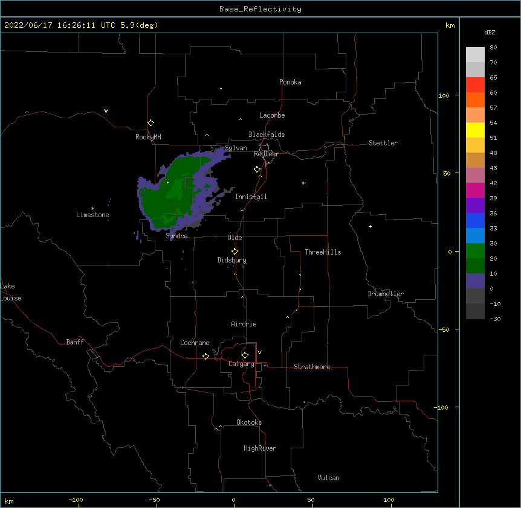Click the yellow station marker near RockyMH
This screenshot has height=508, width=521.
[151, 123]
